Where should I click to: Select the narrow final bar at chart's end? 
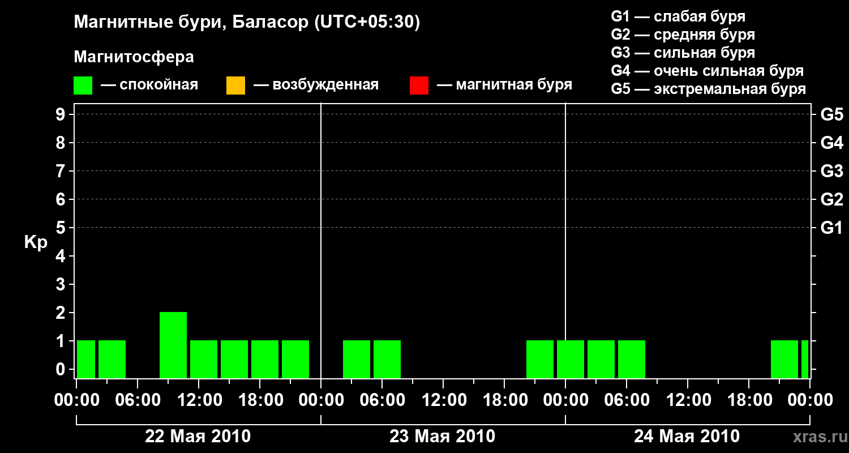tap(805, 359)
